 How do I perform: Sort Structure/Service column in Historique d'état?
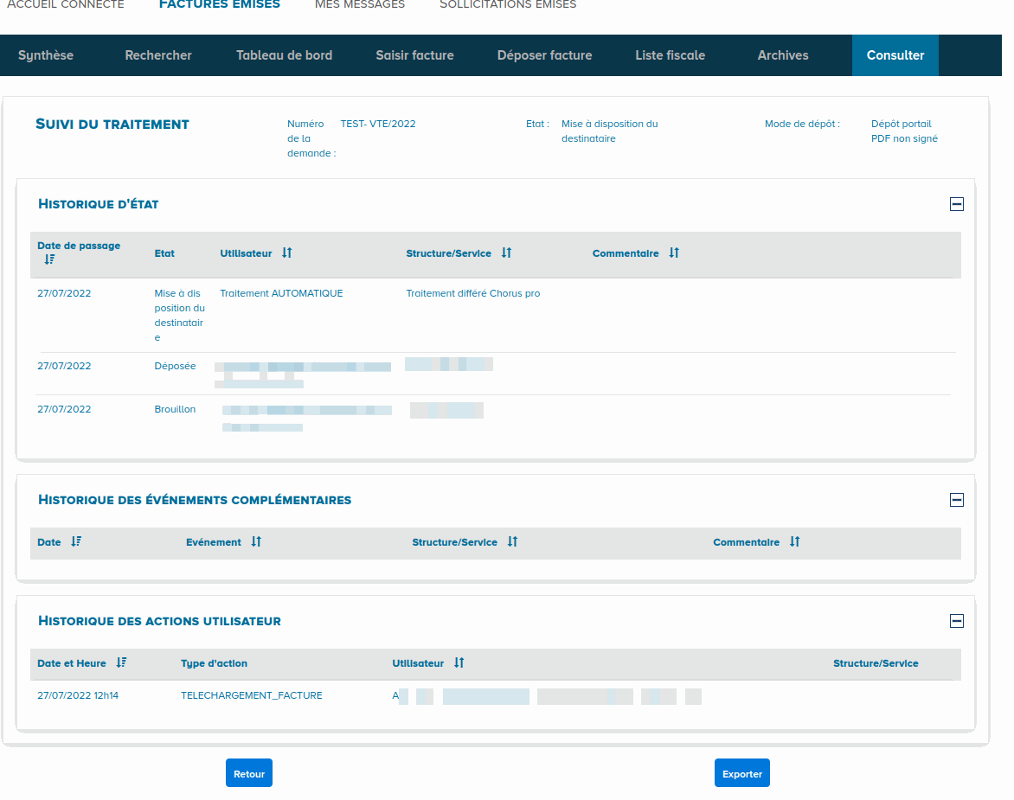click(506, 253)
